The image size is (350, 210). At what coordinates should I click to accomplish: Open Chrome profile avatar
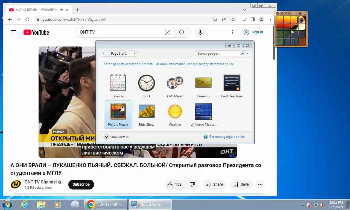tap(261, 19)
